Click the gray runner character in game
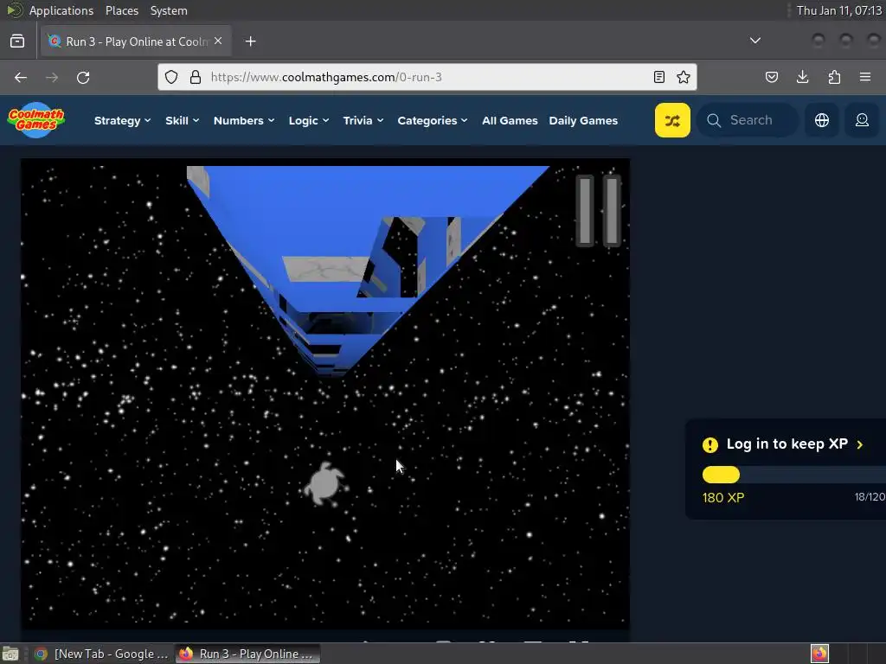Screen dimensions: 886x664 pos(324,483)
